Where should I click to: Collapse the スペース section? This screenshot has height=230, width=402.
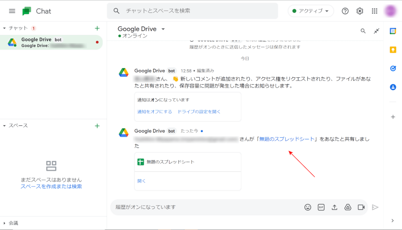[4, 126]
